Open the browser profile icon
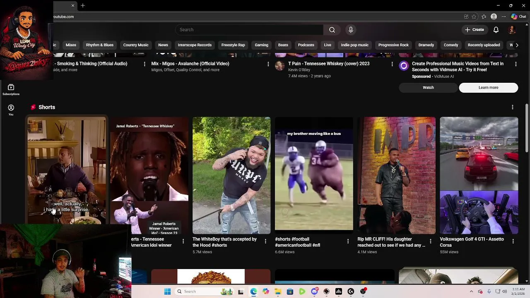This screenshot has width=530, height=298. pos(494,17)
